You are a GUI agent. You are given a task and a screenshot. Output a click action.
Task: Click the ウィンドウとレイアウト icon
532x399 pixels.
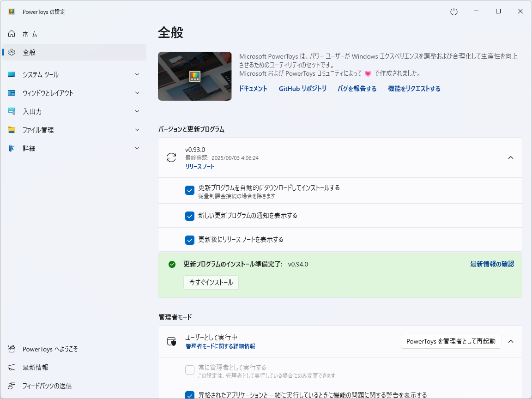pos(11,93)
